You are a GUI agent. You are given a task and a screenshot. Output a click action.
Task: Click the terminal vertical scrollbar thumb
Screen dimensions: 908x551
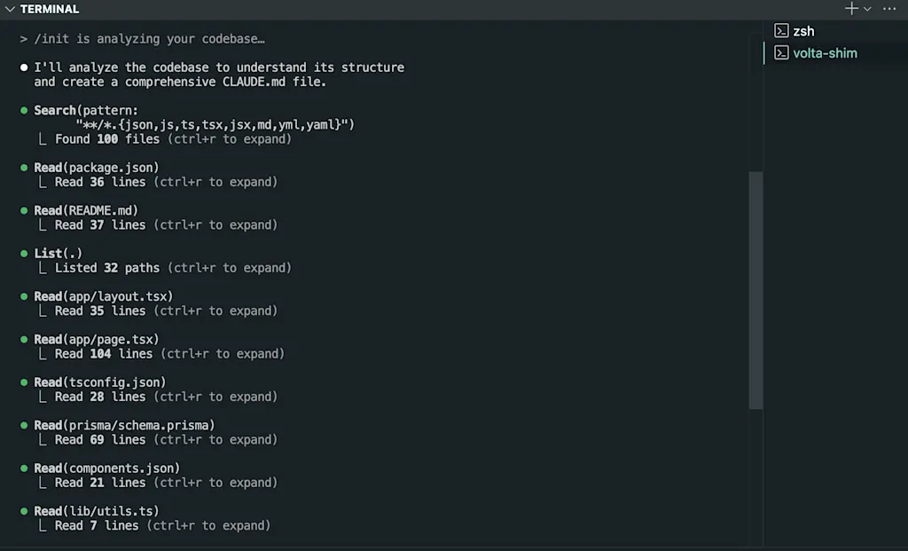tap(755, 290)
